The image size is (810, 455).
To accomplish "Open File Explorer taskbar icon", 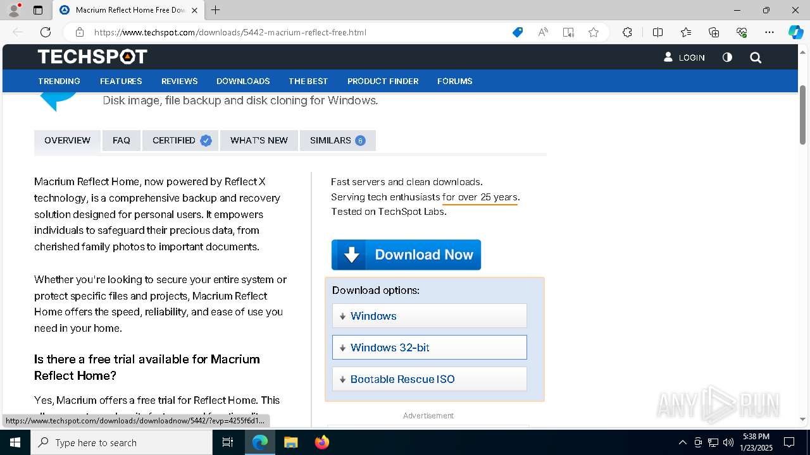I will (x=290, y=442).
